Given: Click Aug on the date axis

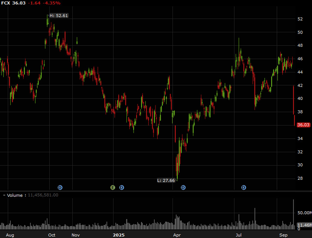Looking at the screenshot, I should pyautogui.click(x=10, y=235).
